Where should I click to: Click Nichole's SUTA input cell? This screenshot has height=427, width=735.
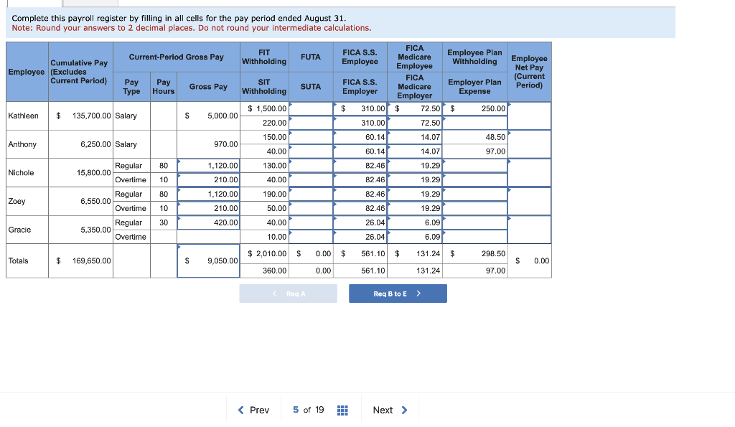[x=311, y=180]
